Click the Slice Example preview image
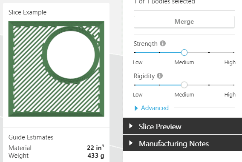 coord(56,69)
